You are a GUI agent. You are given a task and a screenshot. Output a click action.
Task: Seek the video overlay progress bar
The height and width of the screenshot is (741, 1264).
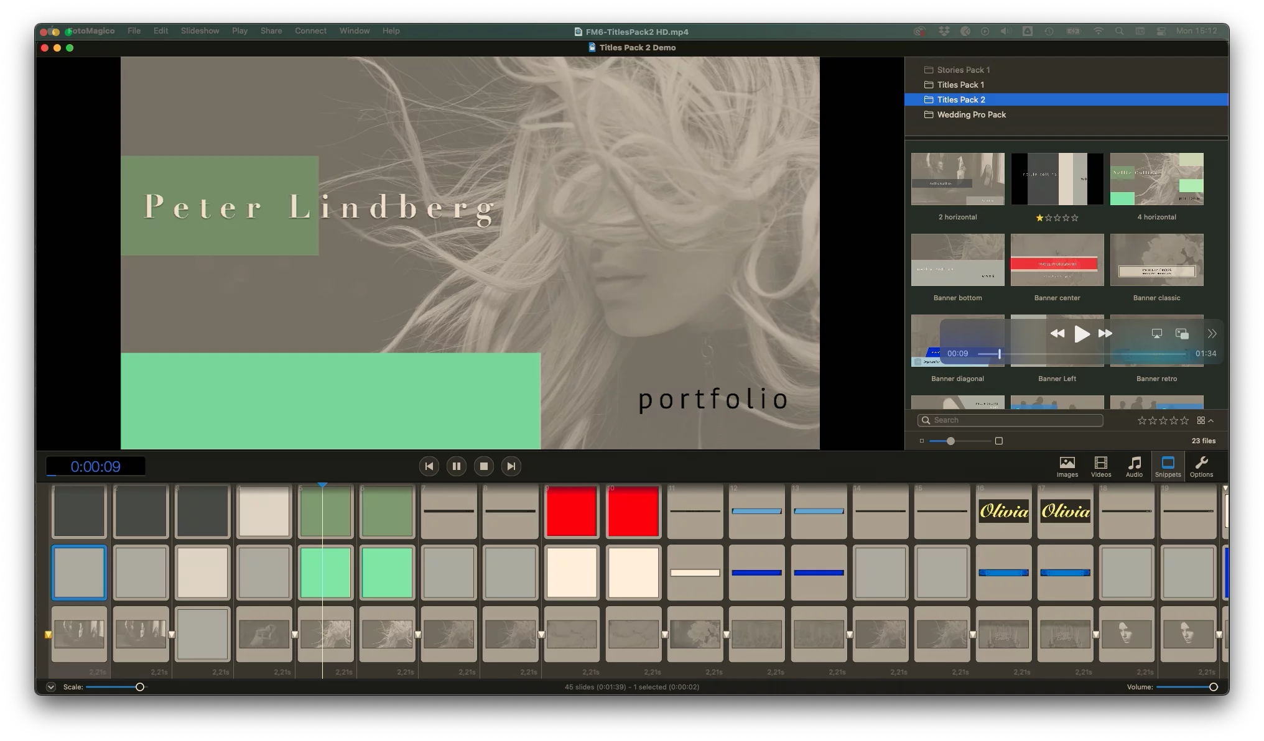[1082, 354]
